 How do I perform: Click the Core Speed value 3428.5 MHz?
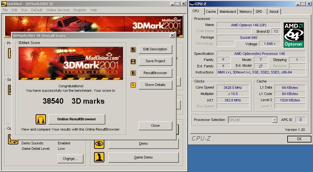233,88
